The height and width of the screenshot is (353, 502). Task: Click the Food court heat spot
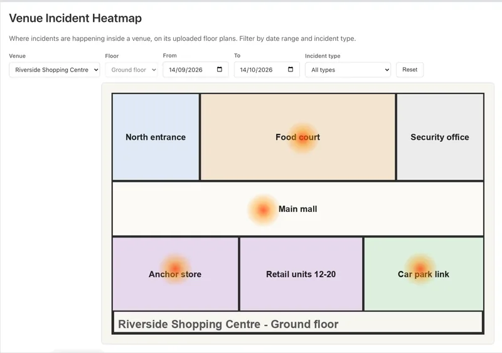click(x=302, y=139)
